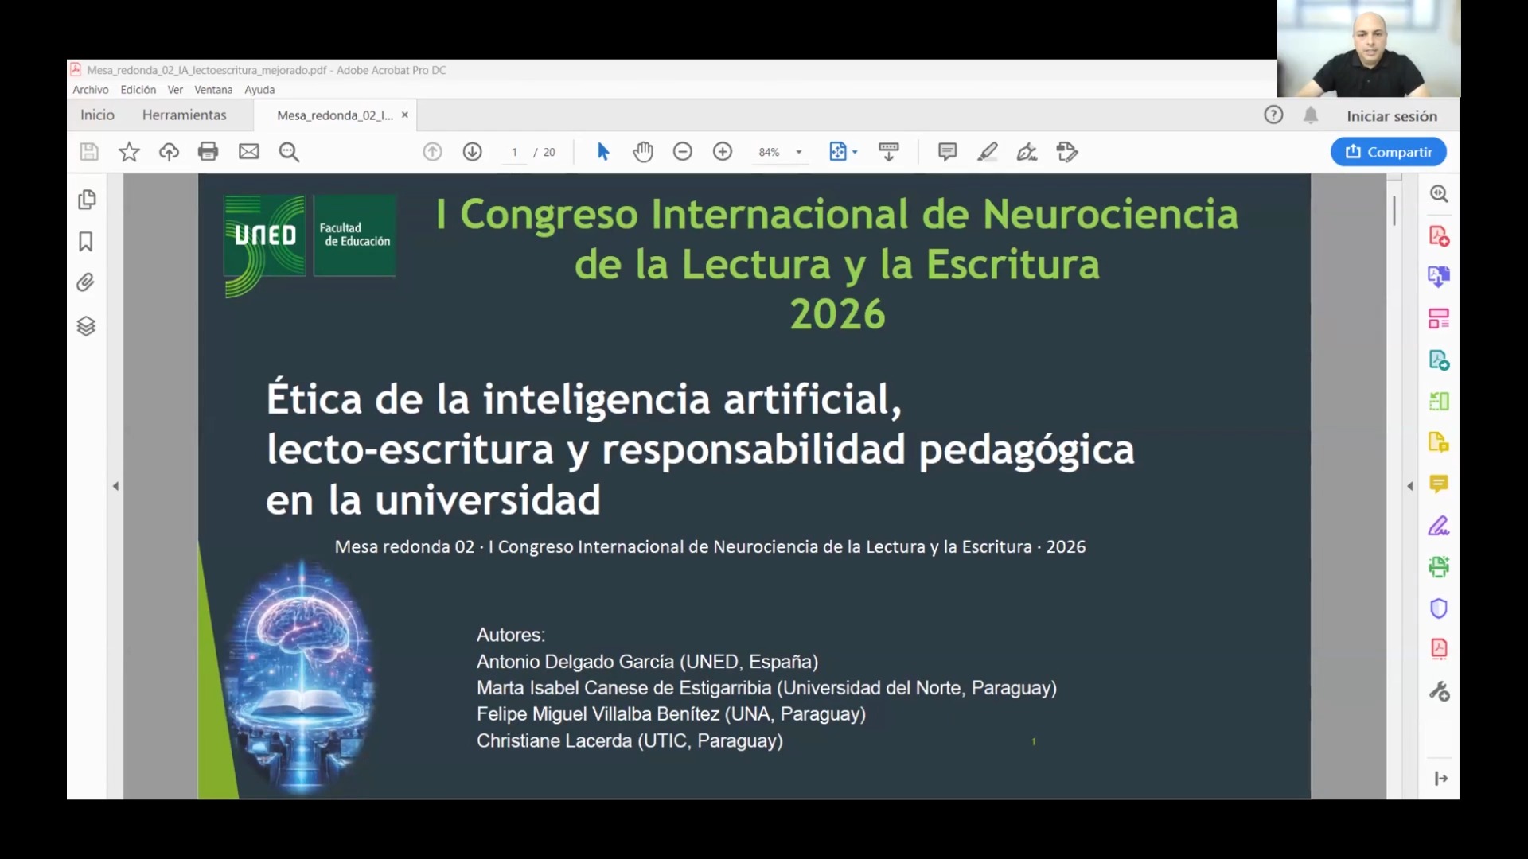Image resolution: width=1528 pixels, height=859 pixels.
Task: Click the search magnifier in right pane
Action: tap(1439, 194)
